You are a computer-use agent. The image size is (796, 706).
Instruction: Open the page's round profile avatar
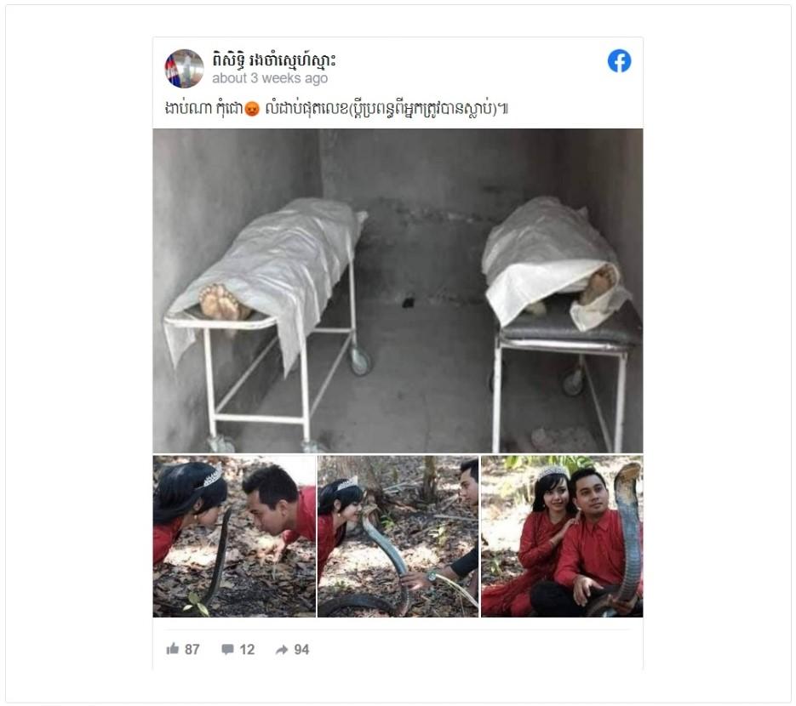click(x=184, y=68)
